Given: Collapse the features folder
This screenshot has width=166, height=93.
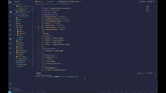Looking at the screenshot, I should (x=20, y=26).
